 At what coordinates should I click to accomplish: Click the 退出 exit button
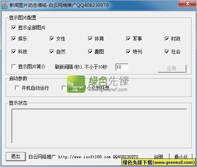click(x=16, y=157)
